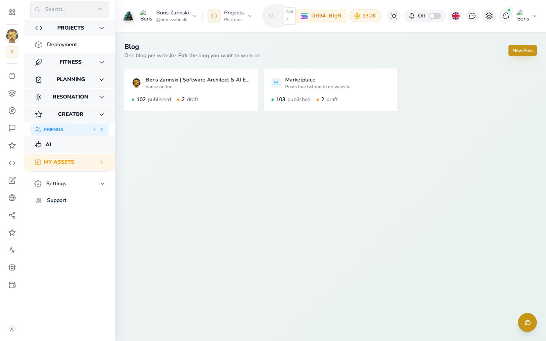Click the CPU chip icon in left rail
Viewport: 546px width, 341px height.
[12, 267]
